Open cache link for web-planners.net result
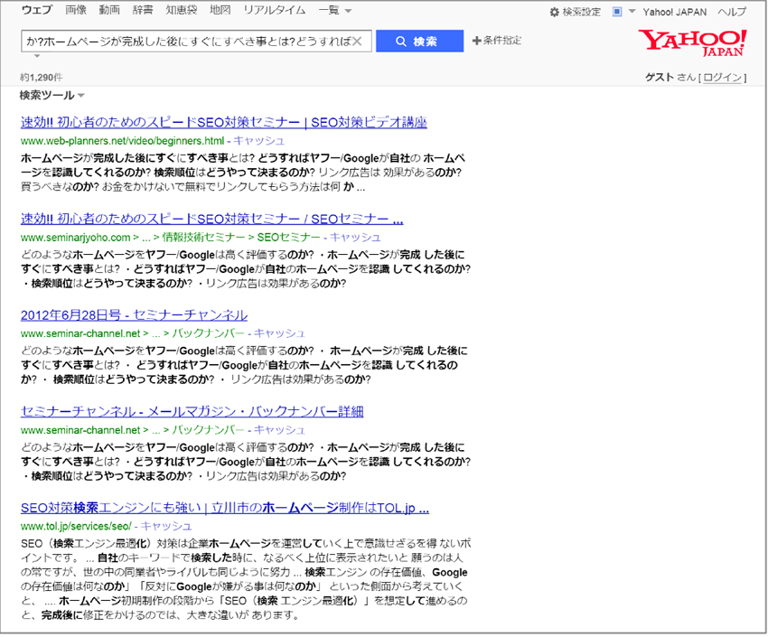 coord(258,141)
